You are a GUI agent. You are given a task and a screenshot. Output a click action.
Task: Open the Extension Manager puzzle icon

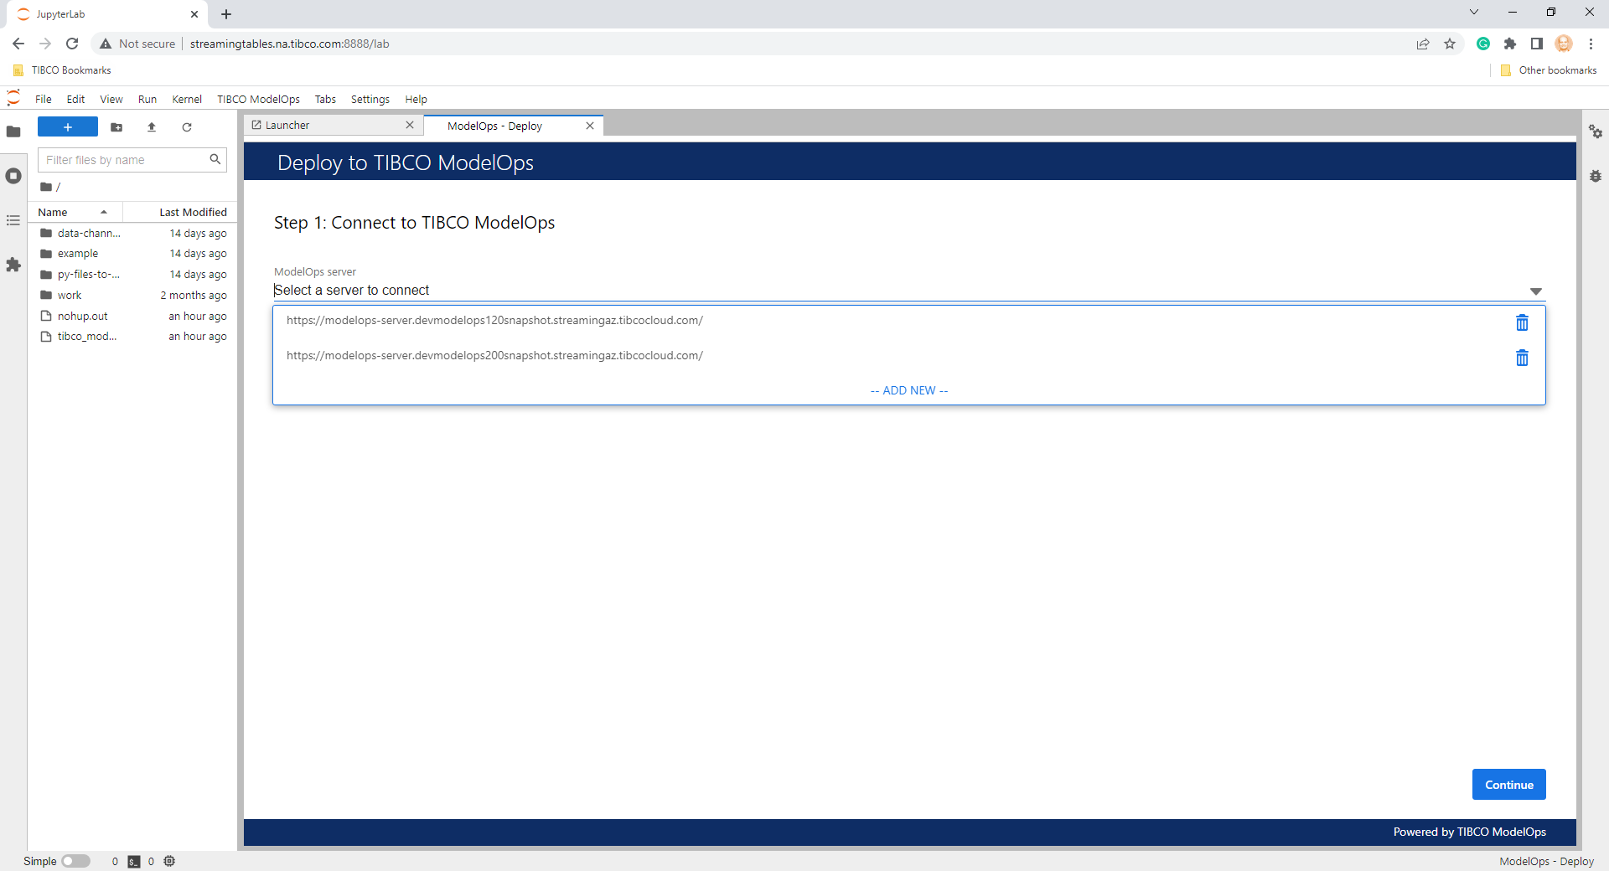(x=13, y=265)
